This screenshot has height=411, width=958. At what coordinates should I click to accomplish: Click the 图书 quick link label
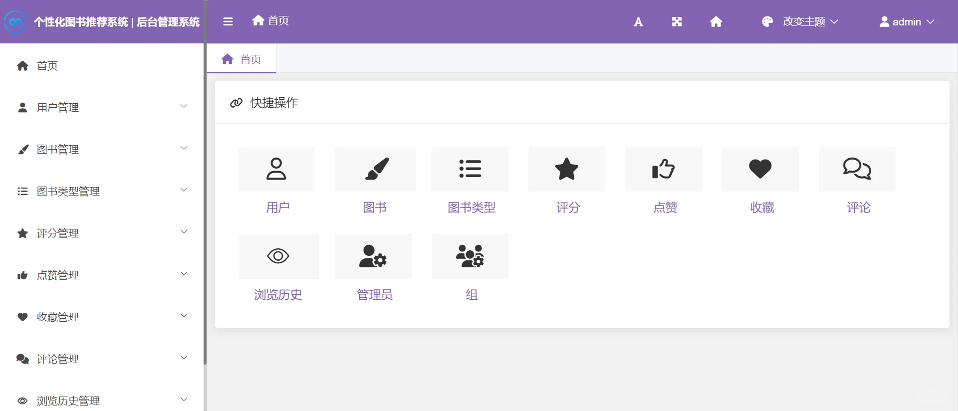point(375,207)
